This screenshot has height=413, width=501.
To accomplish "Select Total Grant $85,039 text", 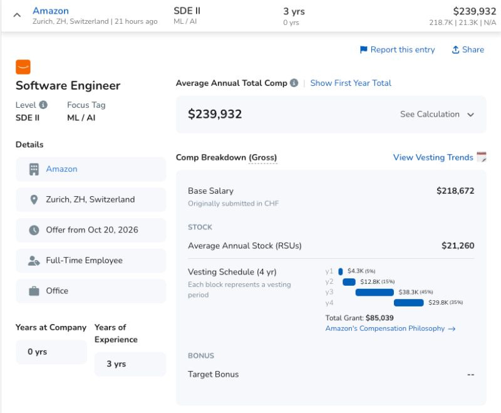I will point(359,318).
